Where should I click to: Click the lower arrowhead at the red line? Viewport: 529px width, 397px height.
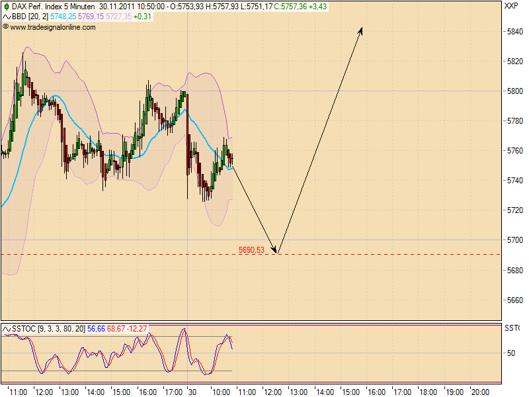274,250
